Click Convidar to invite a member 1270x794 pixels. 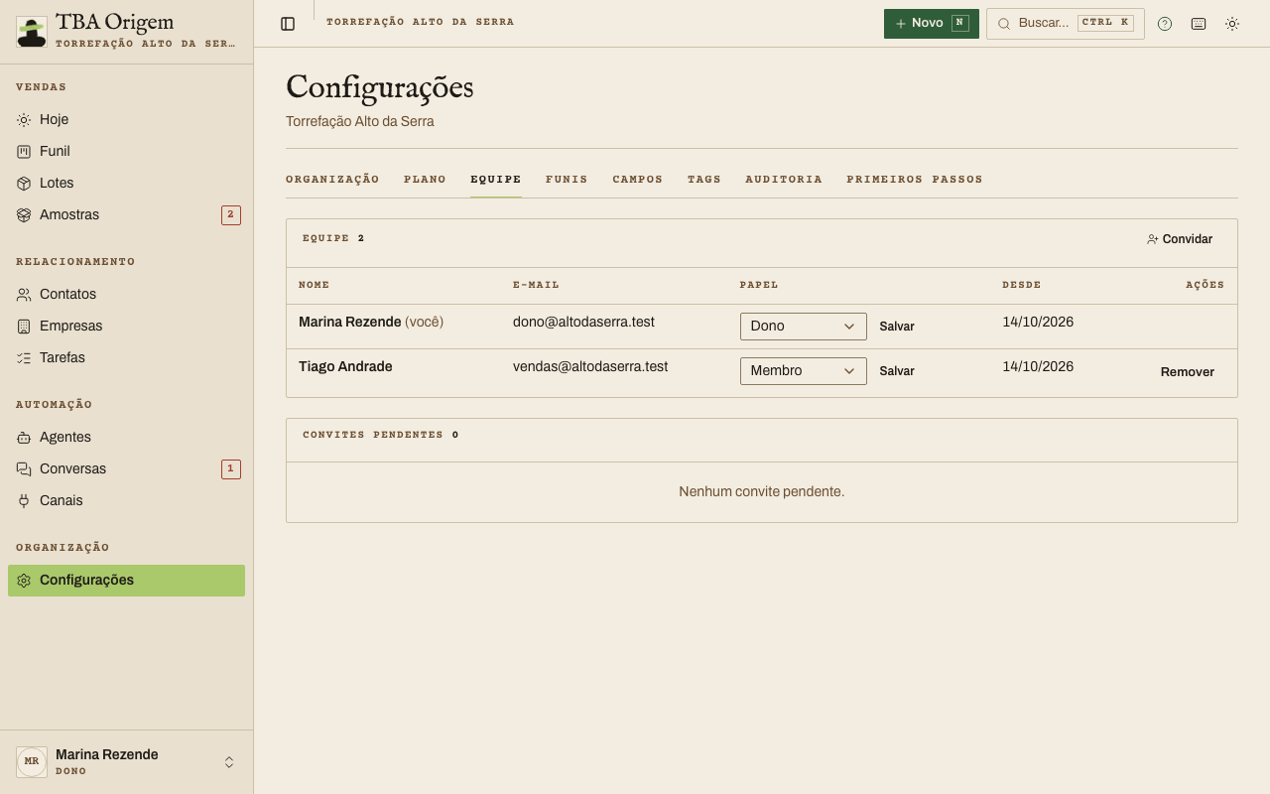(1180, 239)
